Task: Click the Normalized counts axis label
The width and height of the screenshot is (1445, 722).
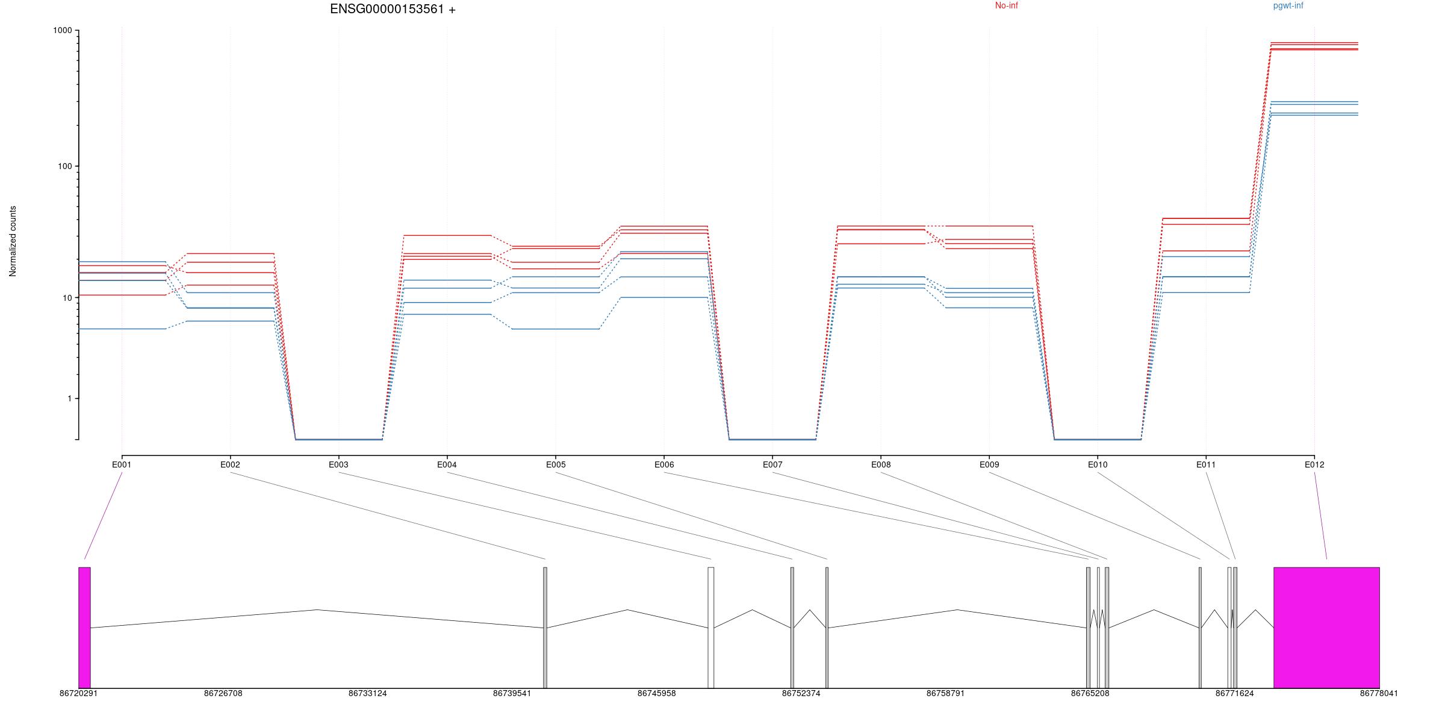Action: [13, 241]
